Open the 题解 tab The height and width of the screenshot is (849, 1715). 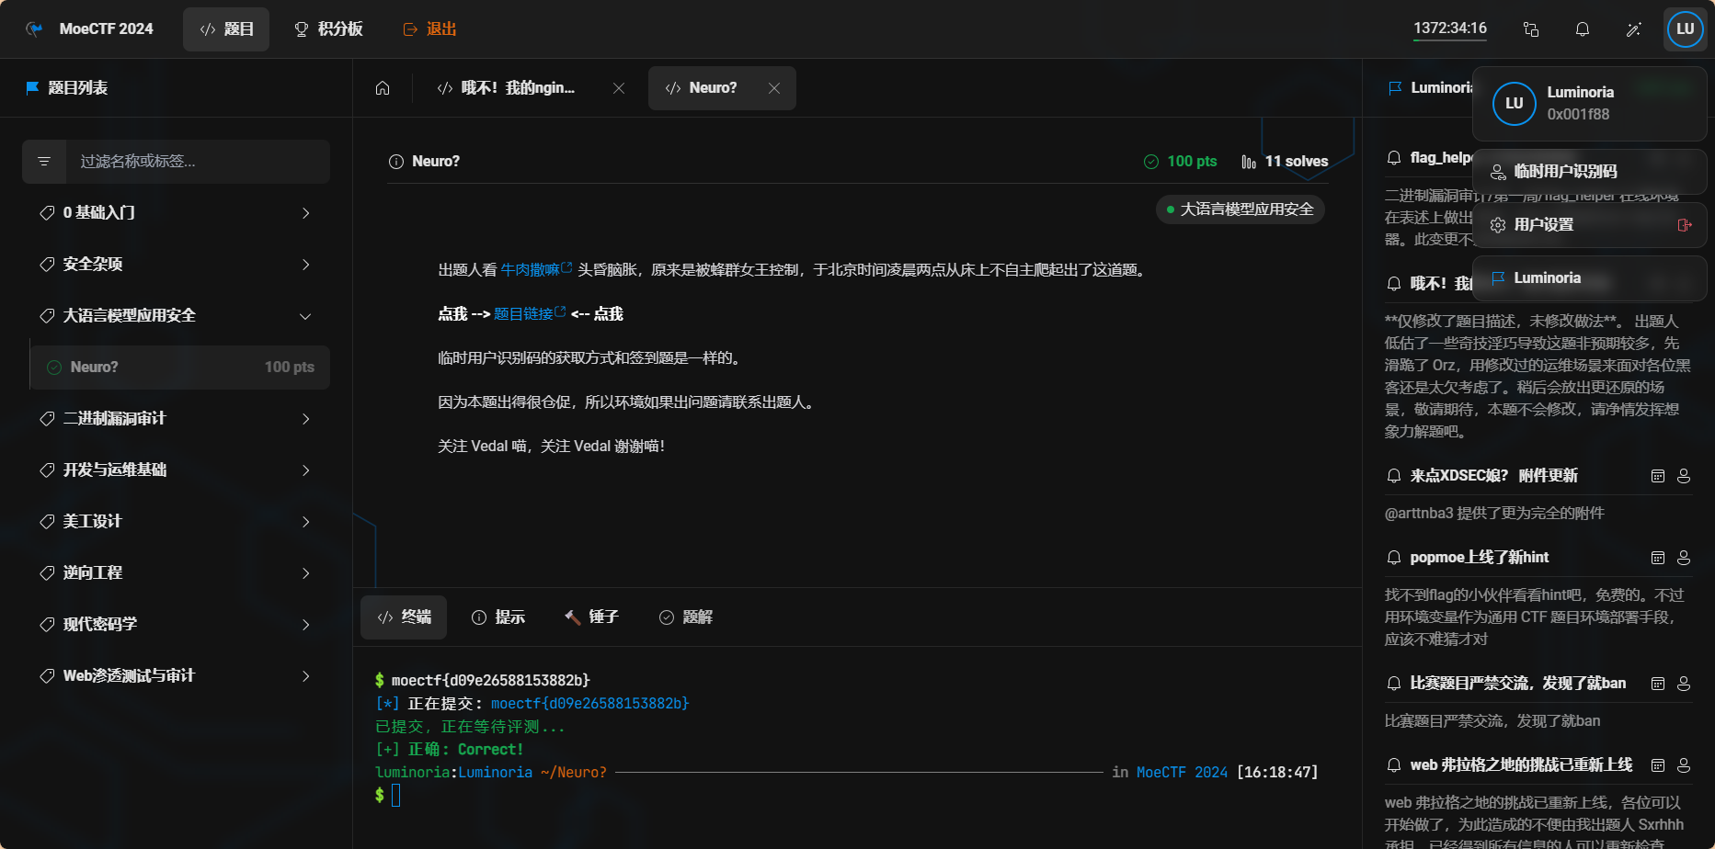[686, 617]
